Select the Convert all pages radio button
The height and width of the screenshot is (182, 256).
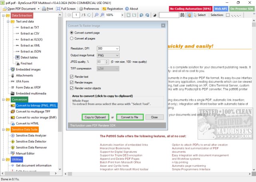tap(72, 38)
